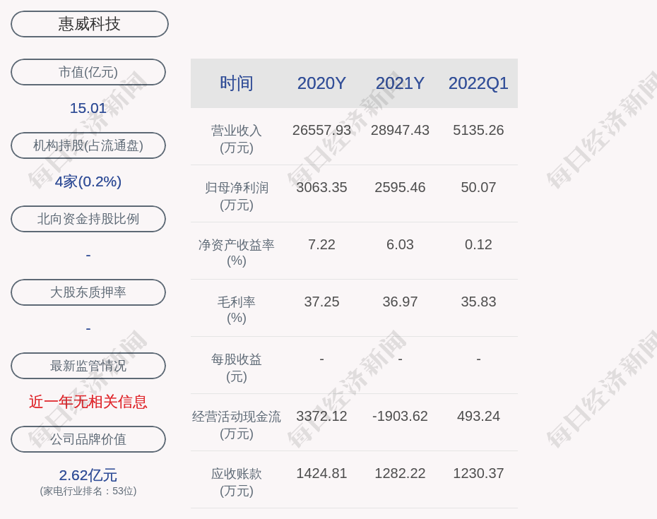657x519 pixels.
Task: Click the 公司品牌价值 pill
Action: (x=88, y=439)
